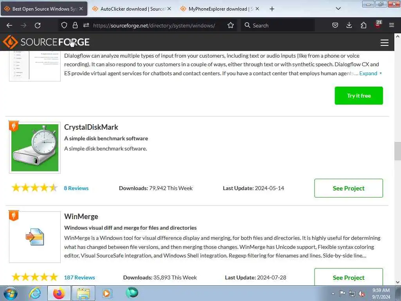The height and width of the screenshot is (301, 401).
Task: Click the CrystalDiskMark stopwatch thumbnail
Action: point(35,148)
